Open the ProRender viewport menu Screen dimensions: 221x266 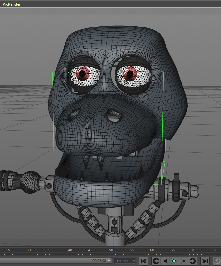11,4
